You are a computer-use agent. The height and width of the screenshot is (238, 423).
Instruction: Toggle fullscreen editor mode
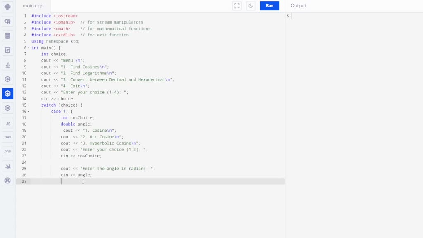point(237,6)
